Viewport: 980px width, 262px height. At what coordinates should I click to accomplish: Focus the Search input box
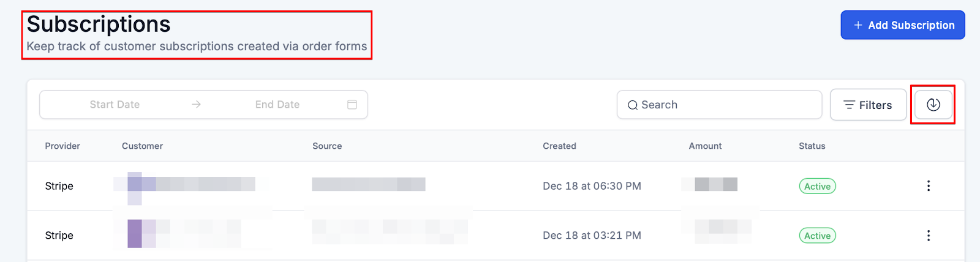(x=726, y=105)
